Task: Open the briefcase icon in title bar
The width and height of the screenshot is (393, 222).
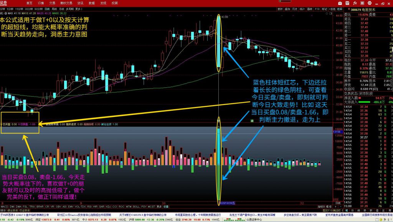Action: (340, 3)
